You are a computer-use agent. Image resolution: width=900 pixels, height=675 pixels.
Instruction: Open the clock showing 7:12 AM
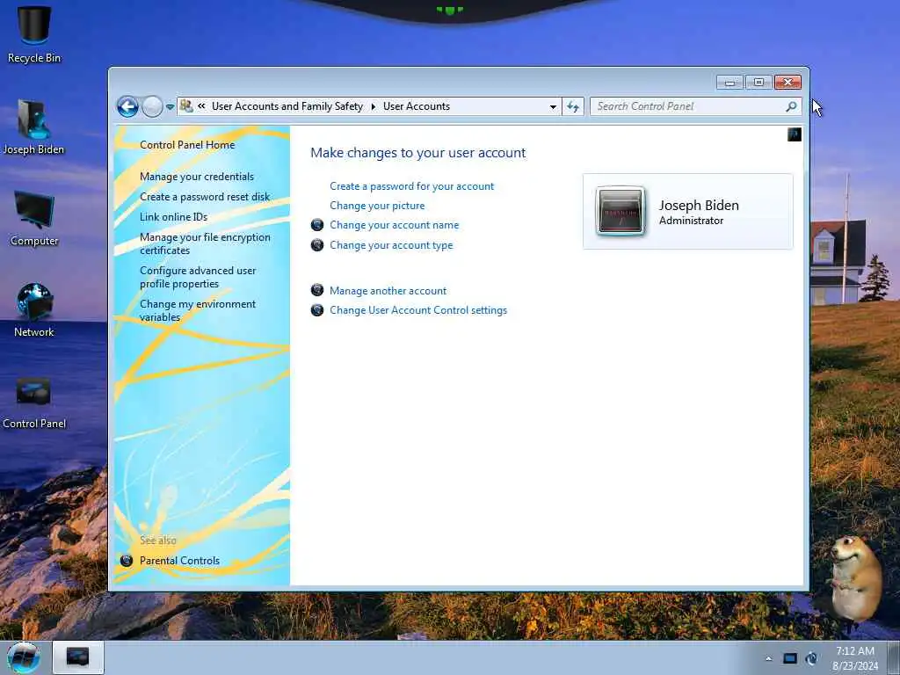pos(855,658)
